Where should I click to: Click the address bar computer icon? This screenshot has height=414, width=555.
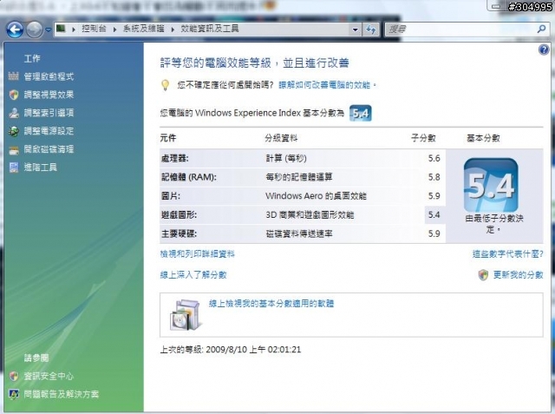(61, 29)
